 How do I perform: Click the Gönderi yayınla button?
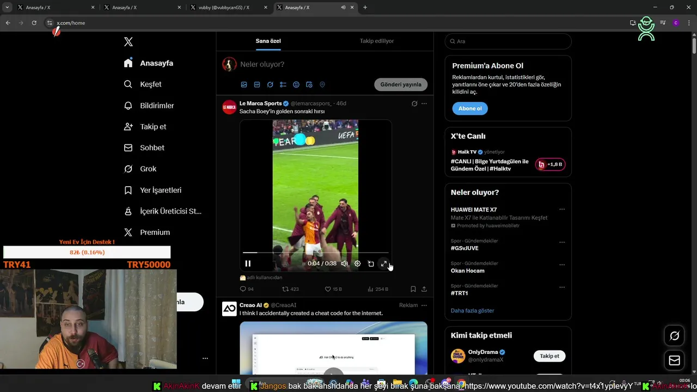[x=401, y=84]
